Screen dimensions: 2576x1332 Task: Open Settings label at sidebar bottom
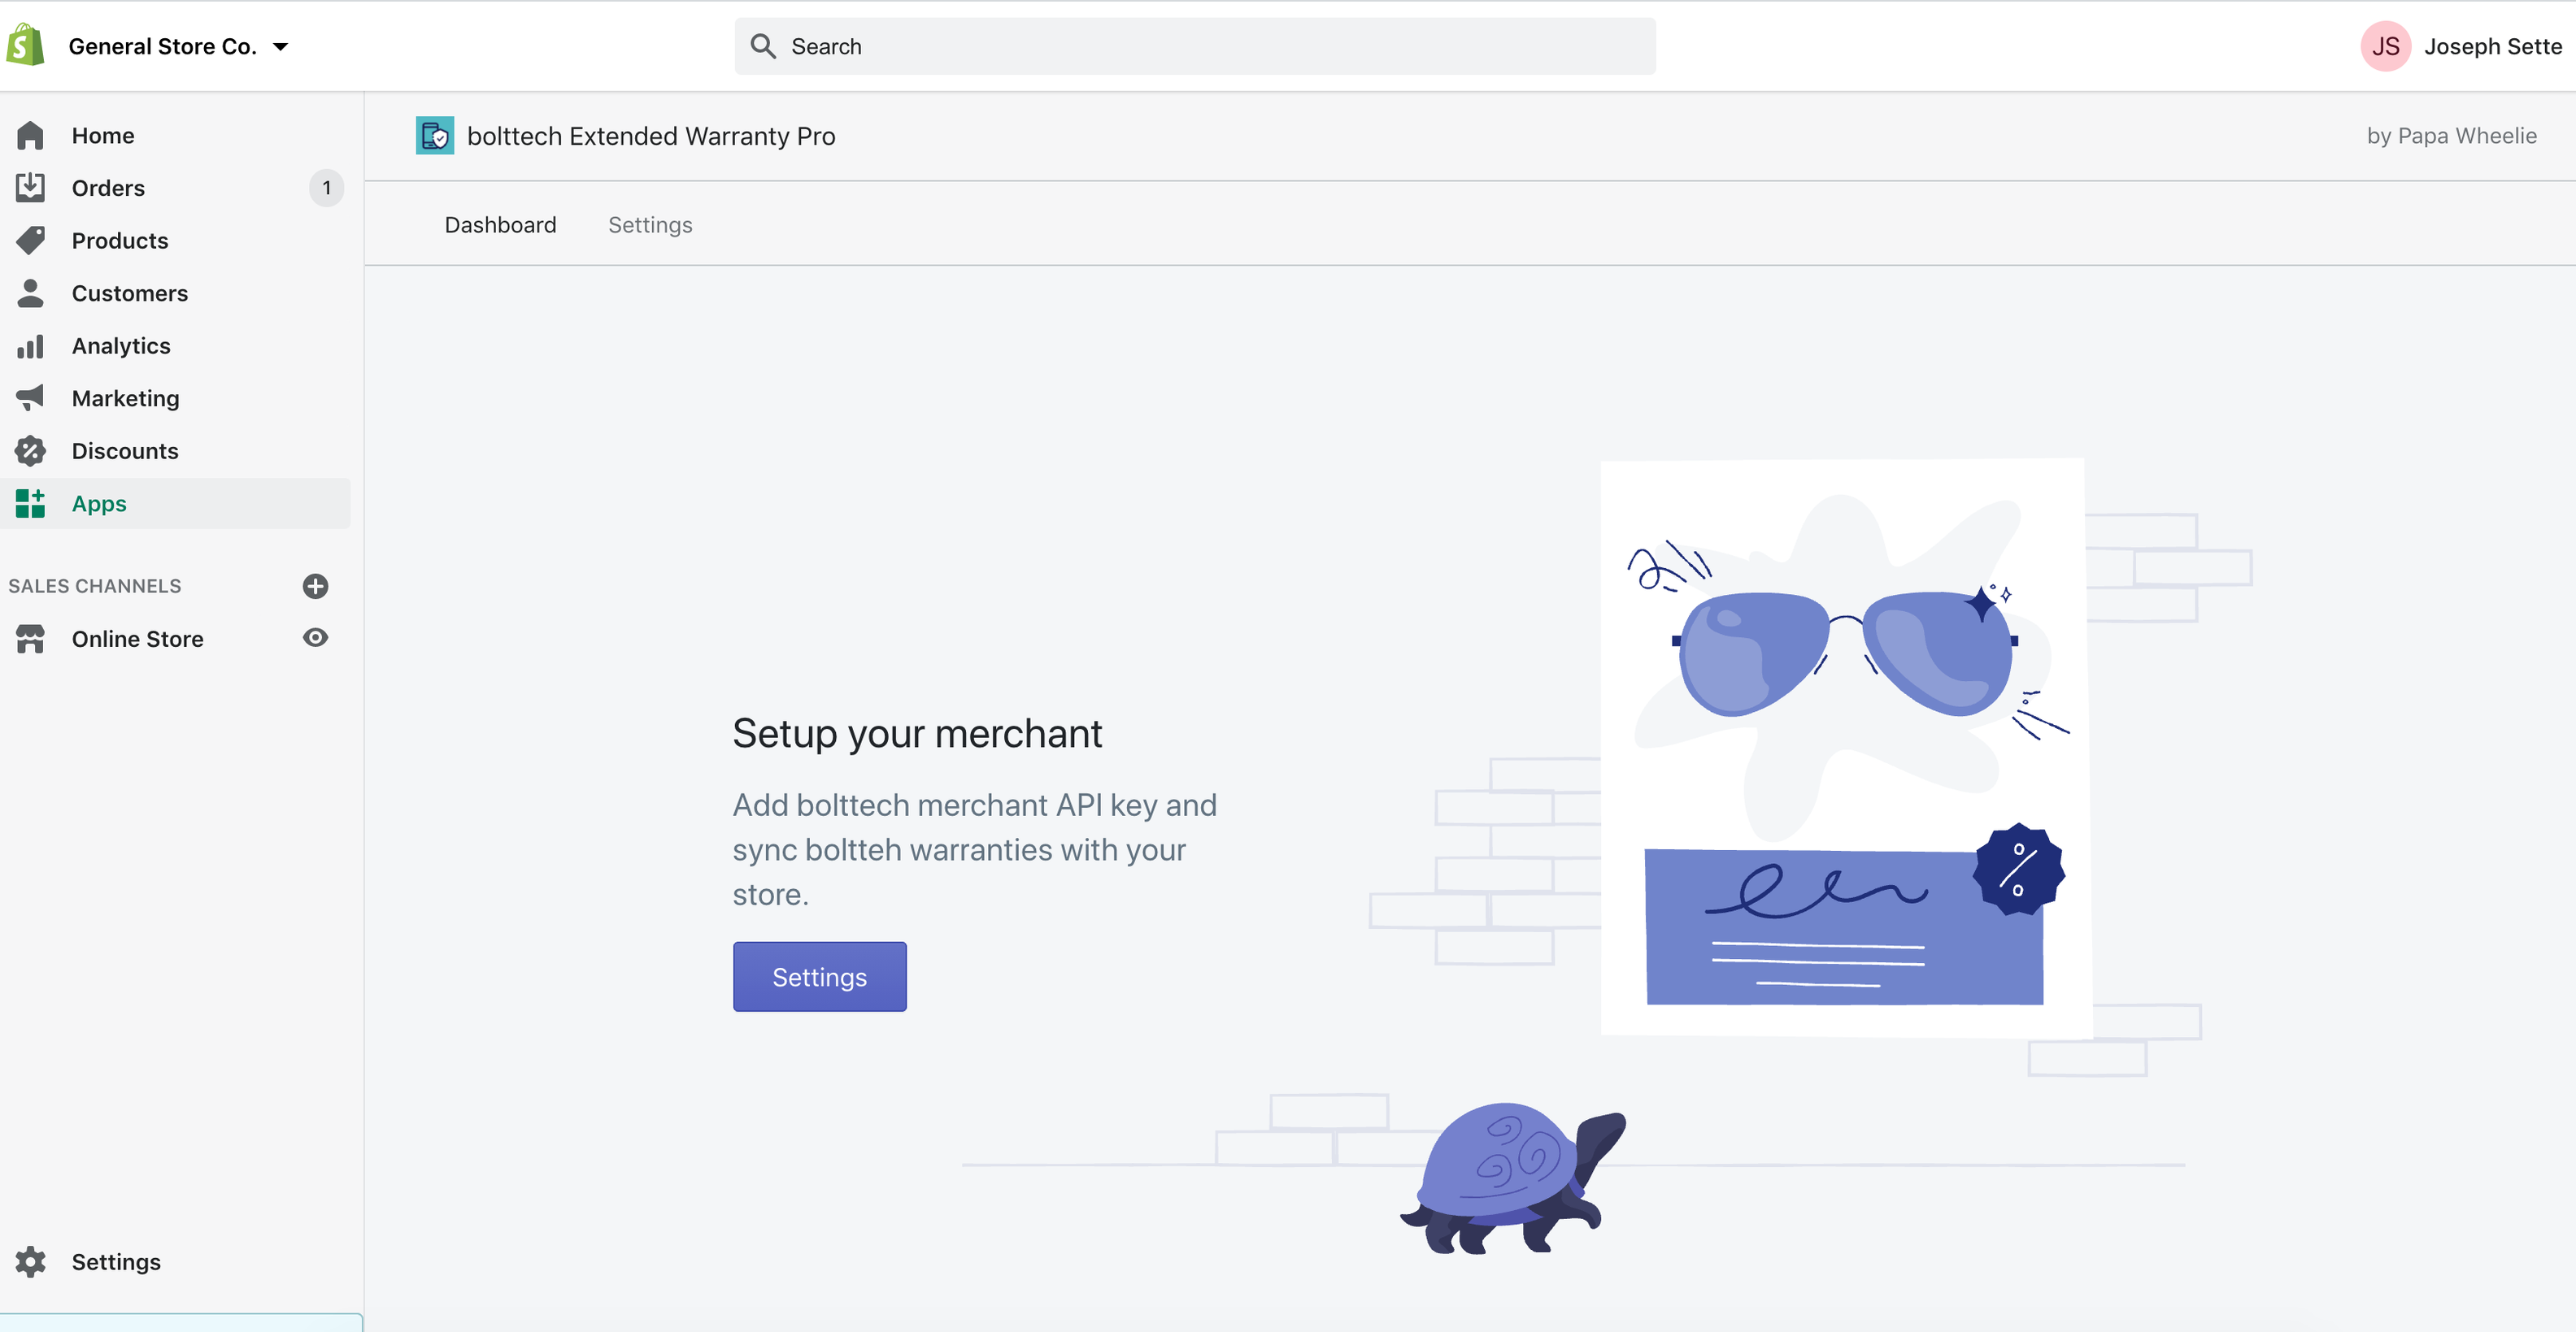point(116,1262)
